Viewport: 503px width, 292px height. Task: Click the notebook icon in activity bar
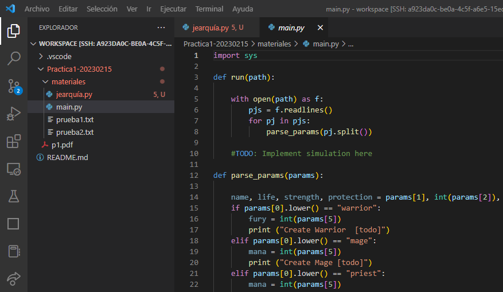14,251
